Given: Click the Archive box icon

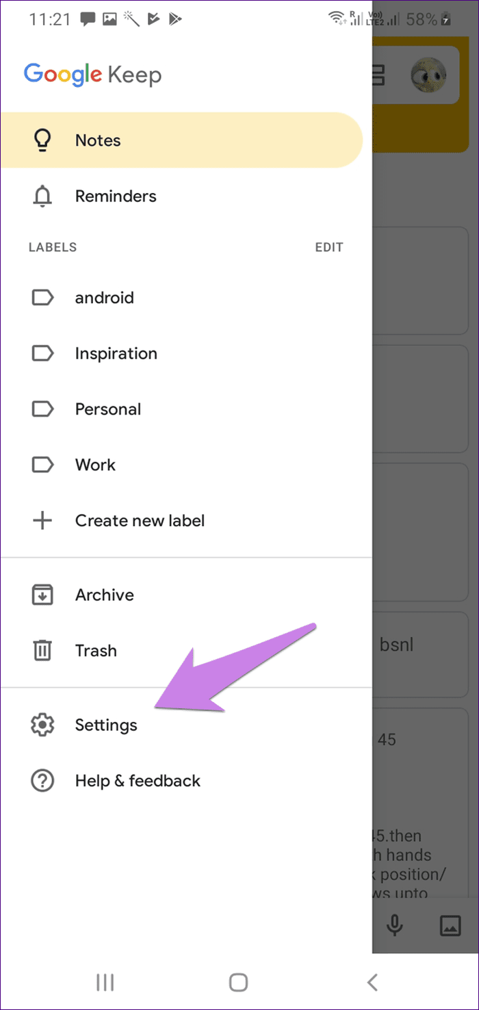Looking at the screenshot, I should 42,595.
